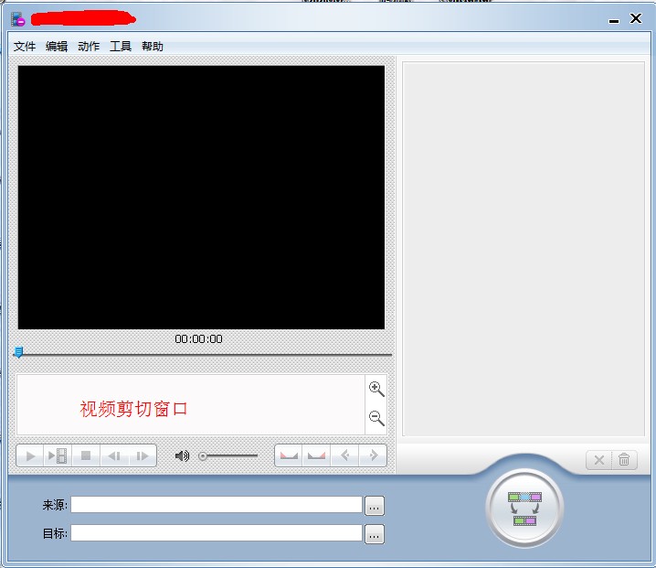The height and width of the screenshot is (568, 656).
Task: Open the 工具 menu
Action: [x=121, y=46]
